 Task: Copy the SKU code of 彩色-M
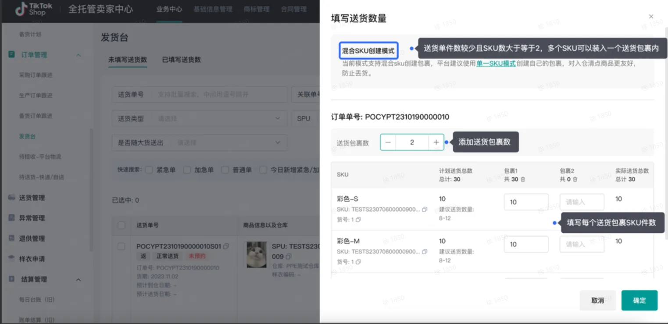(x=424, y=252)
